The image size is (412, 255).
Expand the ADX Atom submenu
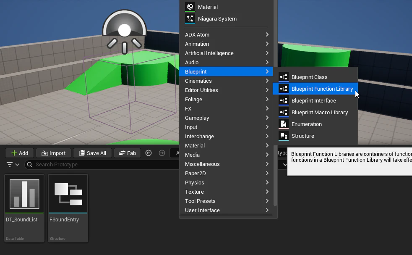point(227,35)
